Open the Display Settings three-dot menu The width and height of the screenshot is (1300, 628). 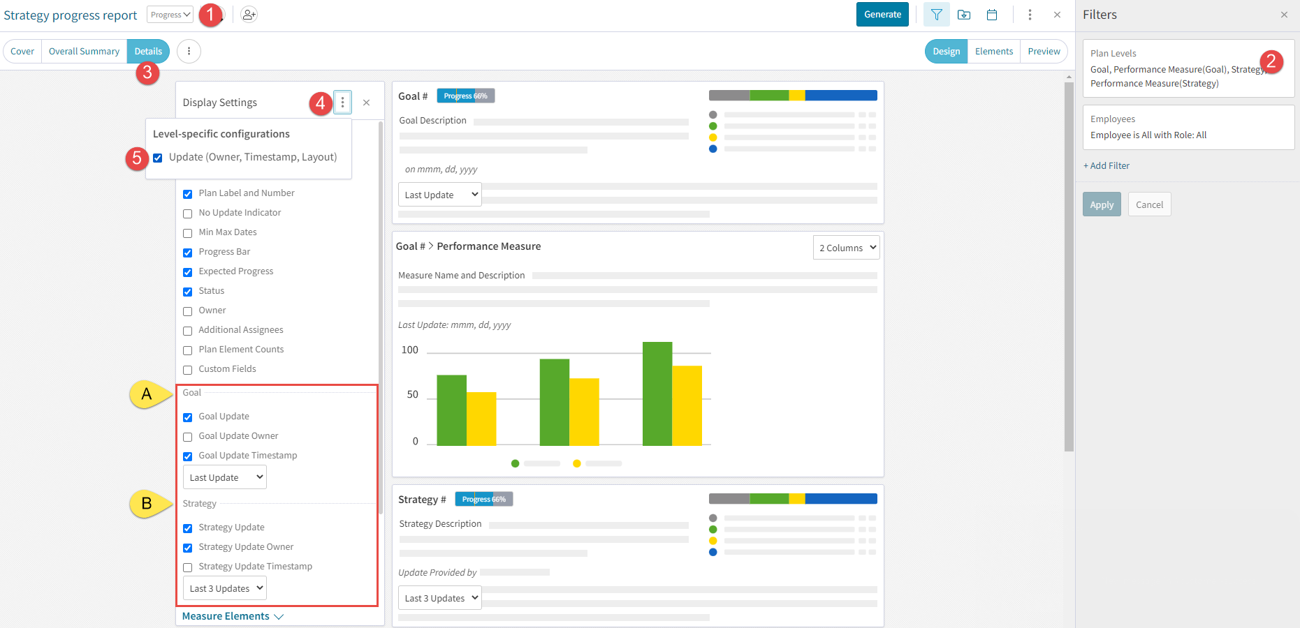(x=342, y=102)
